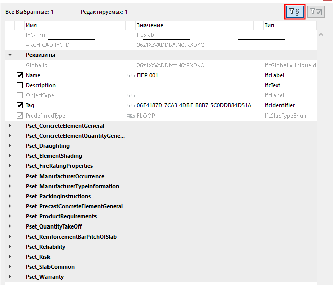Click the link icon in ObjectType row

[x=131, y=95]
